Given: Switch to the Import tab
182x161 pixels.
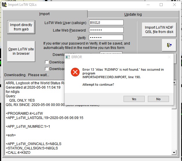Looking at the screenshot, I should [x=44, y=14].
